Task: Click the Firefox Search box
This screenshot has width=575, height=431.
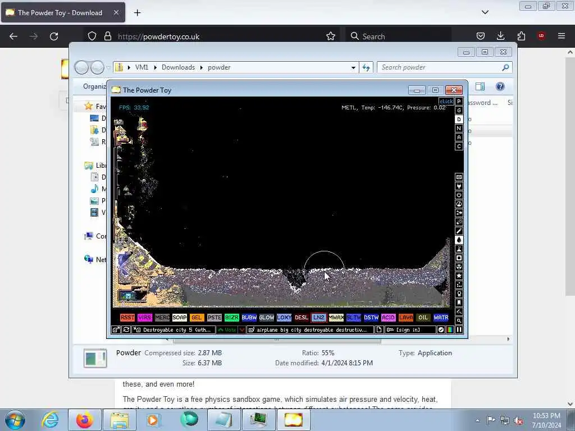Action: point(399,36)
